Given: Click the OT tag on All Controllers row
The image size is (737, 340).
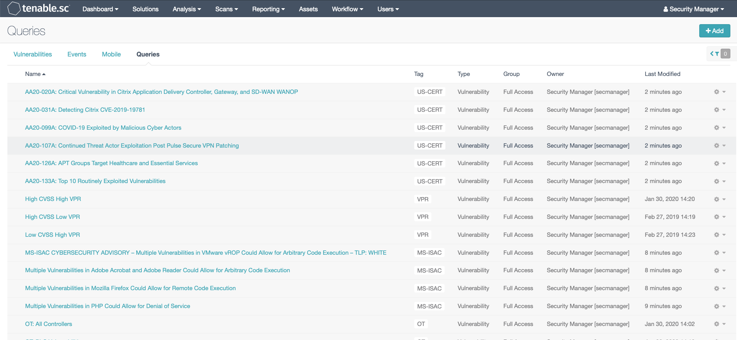Looking at the screenshot, I should (421, 324).
